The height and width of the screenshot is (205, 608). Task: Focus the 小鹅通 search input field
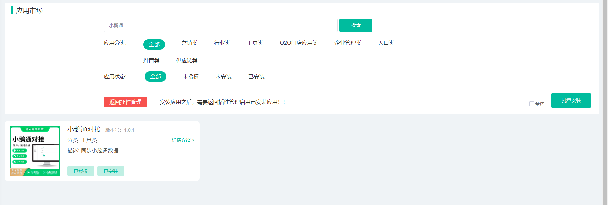pyautogui.click(x=220, y=25)
